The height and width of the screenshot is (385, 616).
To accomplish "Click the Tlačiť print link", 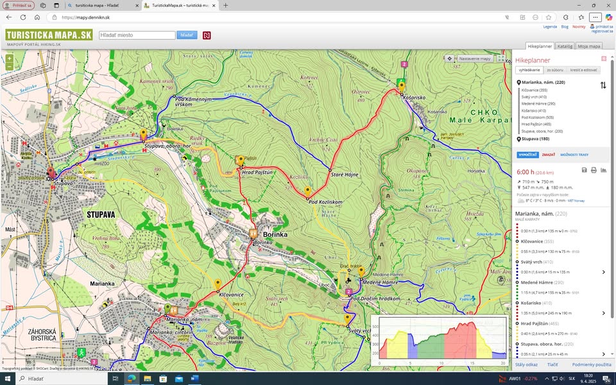I will [x=552, y=364].
